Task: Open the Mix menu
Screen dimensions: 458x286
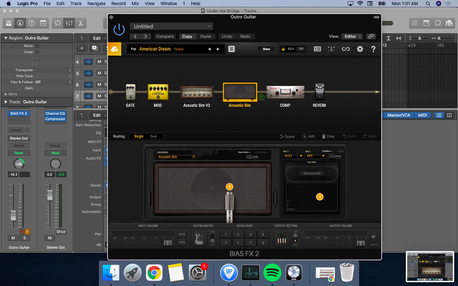Action: tap(135, 3)
